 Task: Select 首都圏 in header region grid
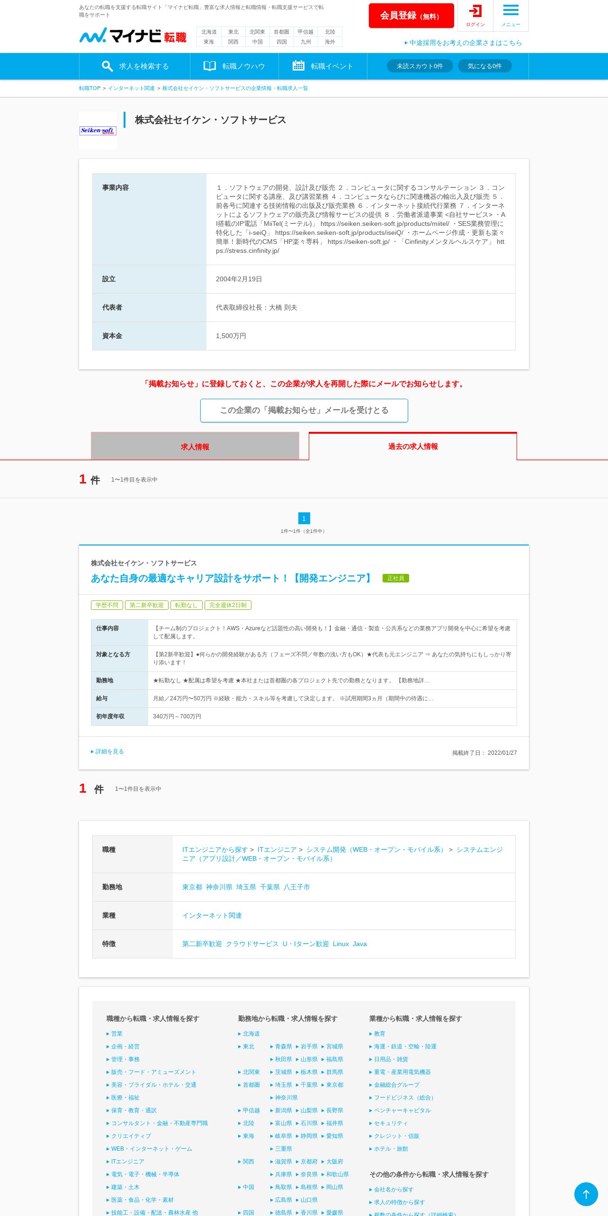point(281,32)
